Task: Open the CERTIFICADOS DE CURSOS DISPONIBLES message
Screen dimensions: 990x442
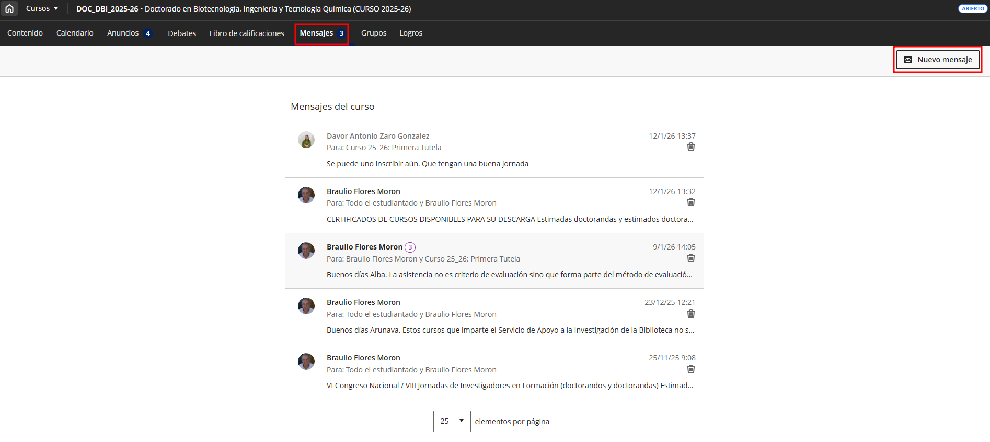Action: click(509, 219)
